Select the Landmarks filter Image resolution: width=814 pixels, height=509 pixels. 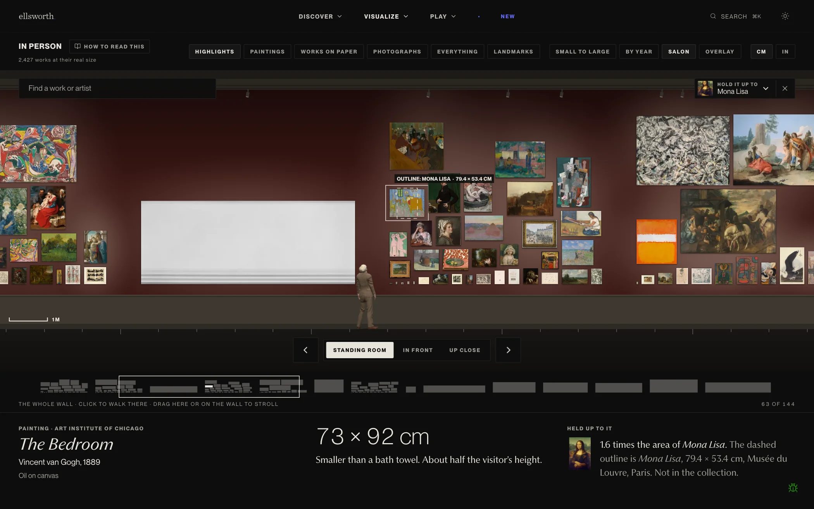click(x=513, y=52)
